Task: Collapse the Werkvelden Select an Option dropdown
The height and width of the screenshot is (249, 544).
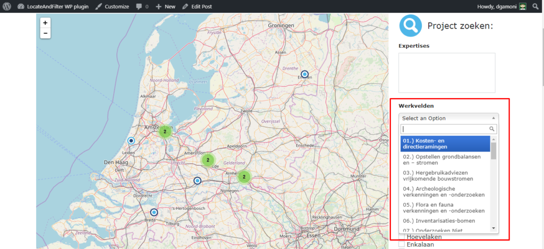Action: point(448,118)
